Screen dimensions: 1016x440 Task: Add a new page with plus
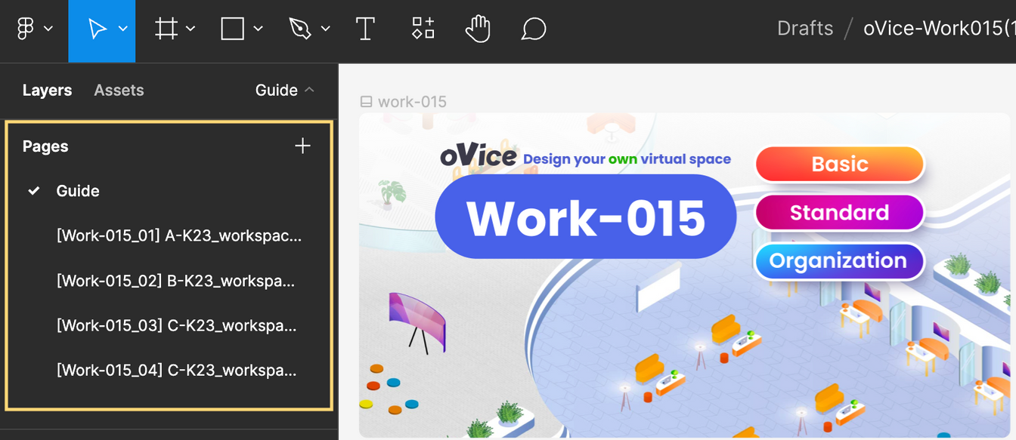pyautogui.click(x=302, y=146)
